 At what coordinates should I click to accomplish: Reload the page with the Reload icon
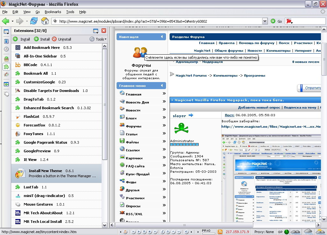[x=34, y=21]
